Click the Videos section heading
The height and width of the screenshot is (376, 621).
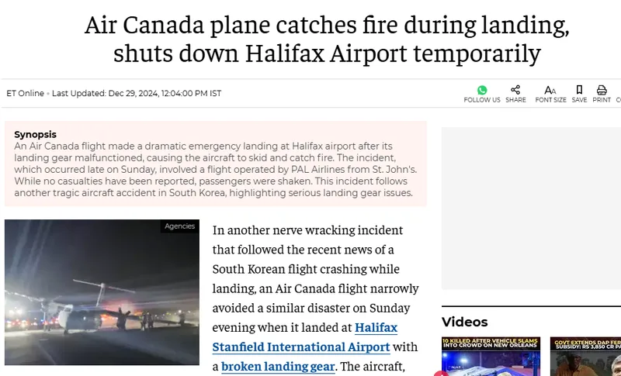click(x=464, y=322)
